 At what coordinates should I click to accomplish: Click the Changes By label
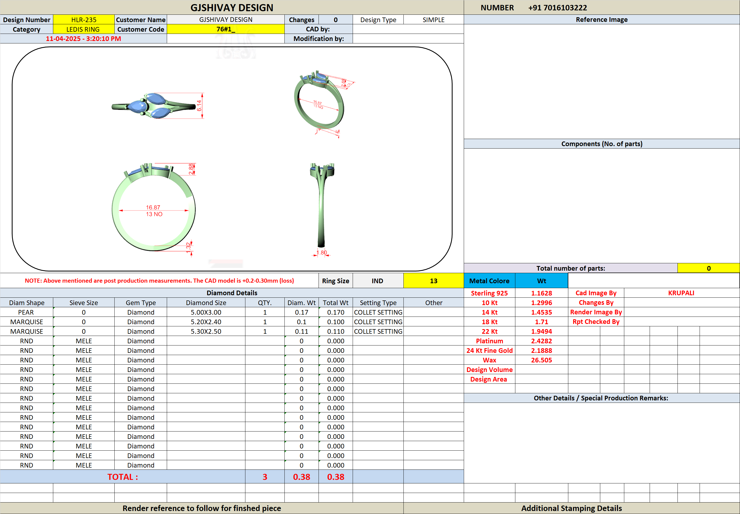point(596,303)
